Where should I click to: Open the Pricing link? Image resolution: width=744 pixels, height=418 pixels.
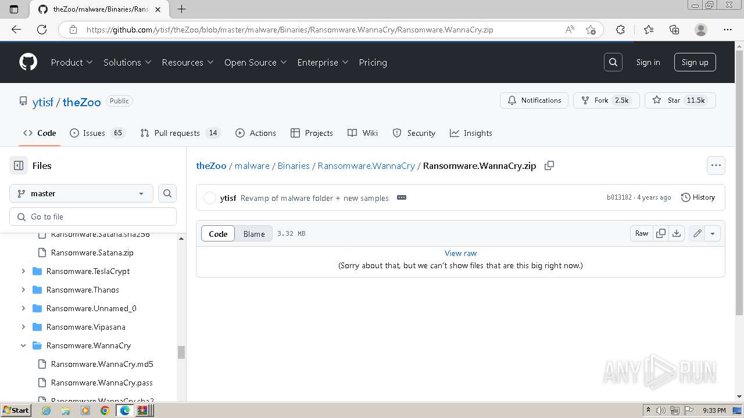click(373, 62)
